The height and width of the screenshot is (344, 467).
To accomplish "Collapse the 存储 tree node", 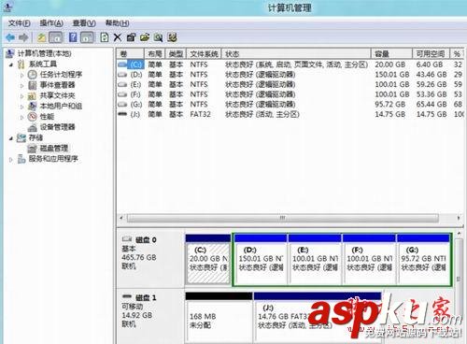I will pos(11,138).
